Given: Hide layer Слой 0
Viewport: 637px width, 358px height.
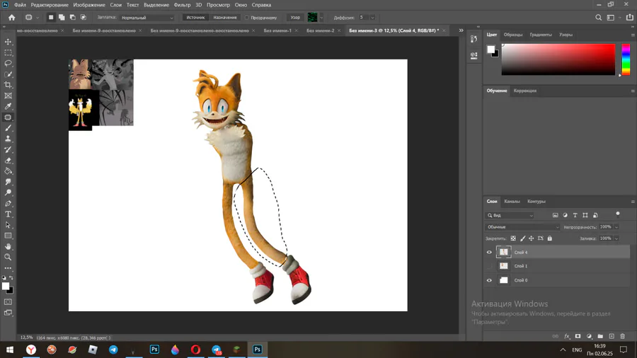Looking at the screenshot, I should pyautogui.click(x=489, y=280).
